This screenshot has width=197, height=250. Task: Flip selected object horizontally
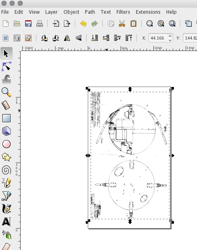67,38
